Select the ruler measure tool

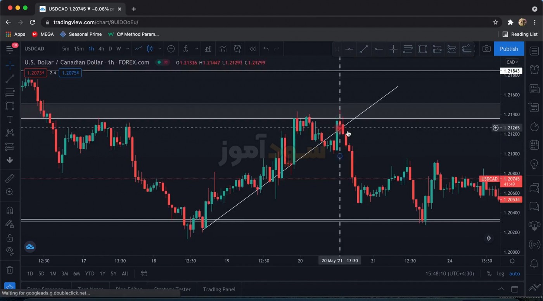[x=10, y=178]
